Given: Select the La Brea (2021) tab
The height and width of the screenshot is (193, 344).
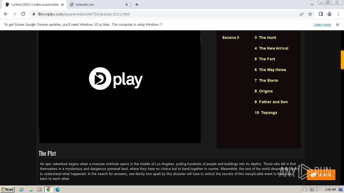Looking at the screenshot, I should [34, 5].
